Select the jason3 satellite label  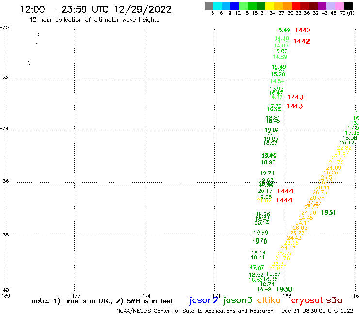tap(238, 300)
